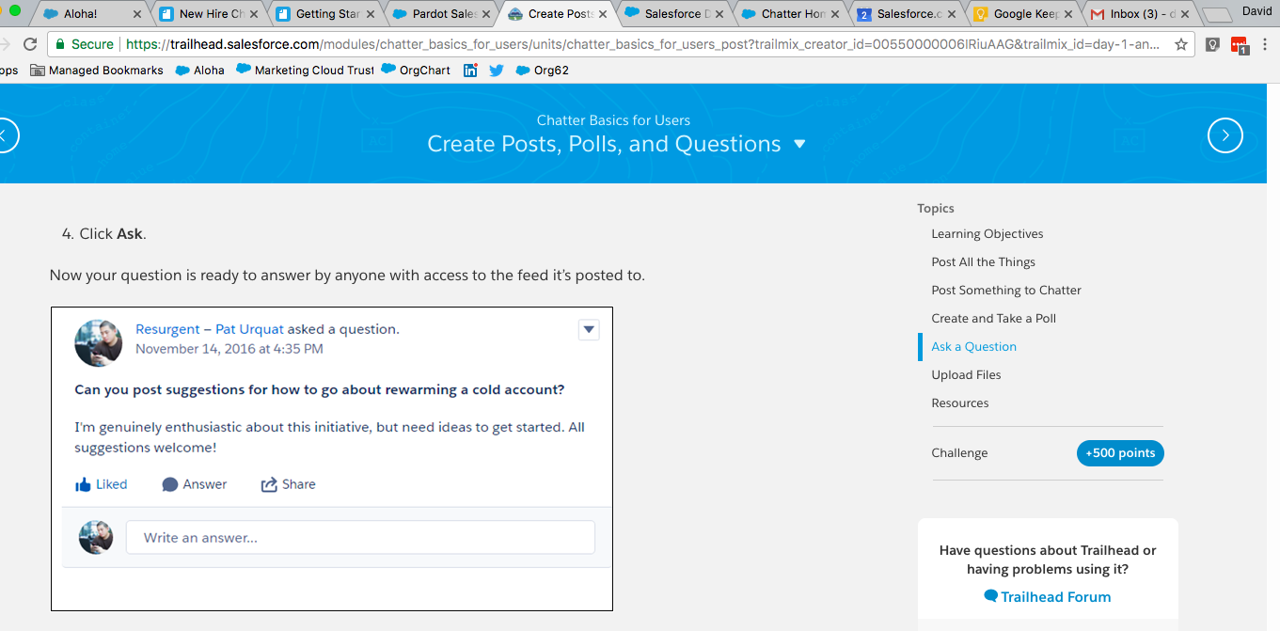This screenshot has height=631, width=1280.
Task: Jump to Post Something to Chatter
Action: tap(1006, 291)
